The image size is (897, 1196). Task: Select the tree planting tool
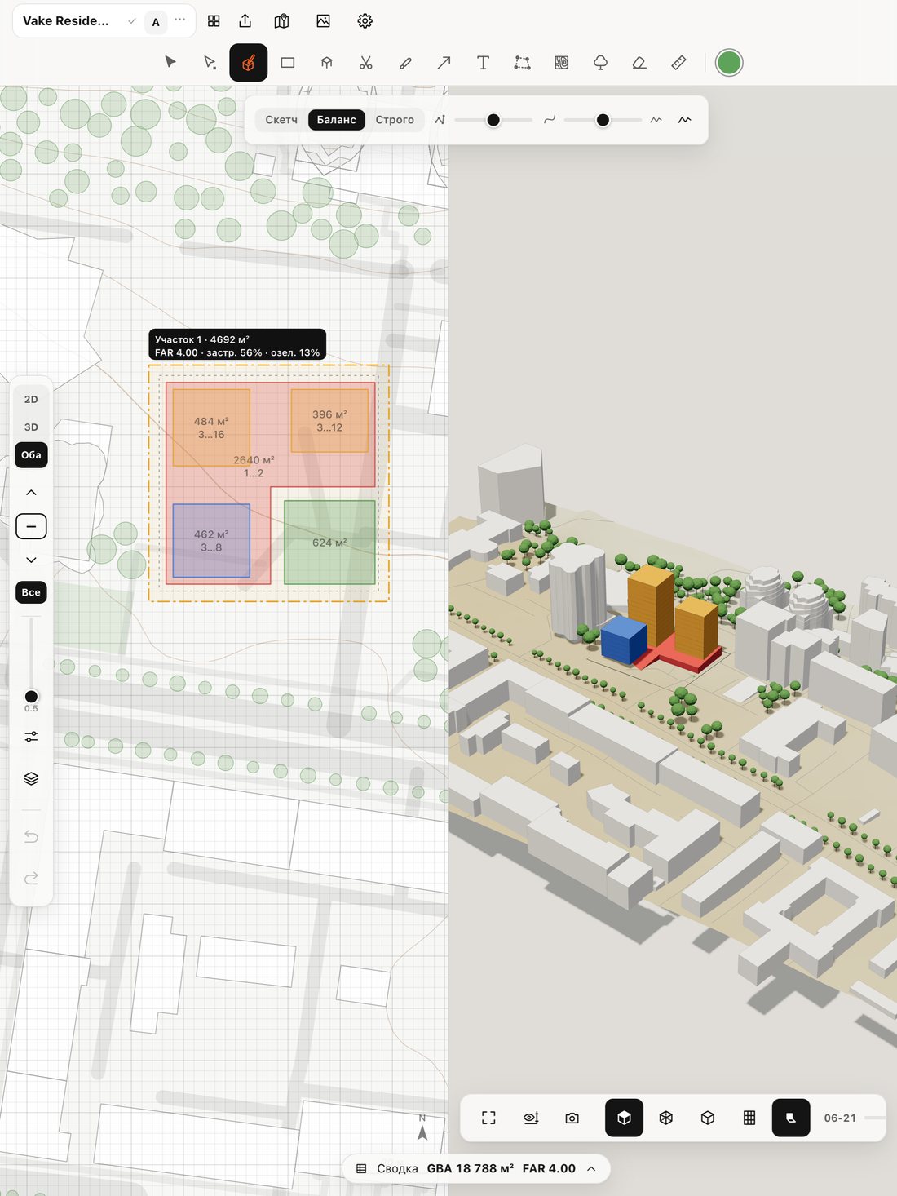pos(600,63)
